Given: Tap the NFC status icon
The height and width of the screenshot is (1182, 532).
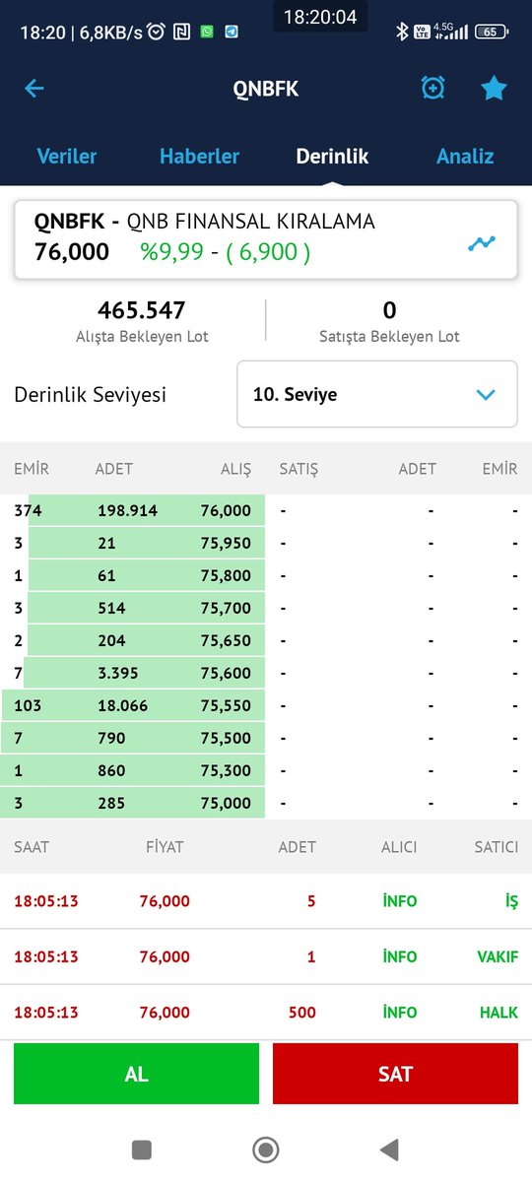Looking at the screenshot, I should coord(182,32).
